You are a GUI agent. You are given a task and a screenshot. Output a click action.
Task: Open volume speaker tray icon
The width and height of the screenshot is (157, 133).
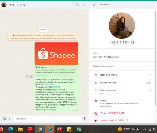154,129
